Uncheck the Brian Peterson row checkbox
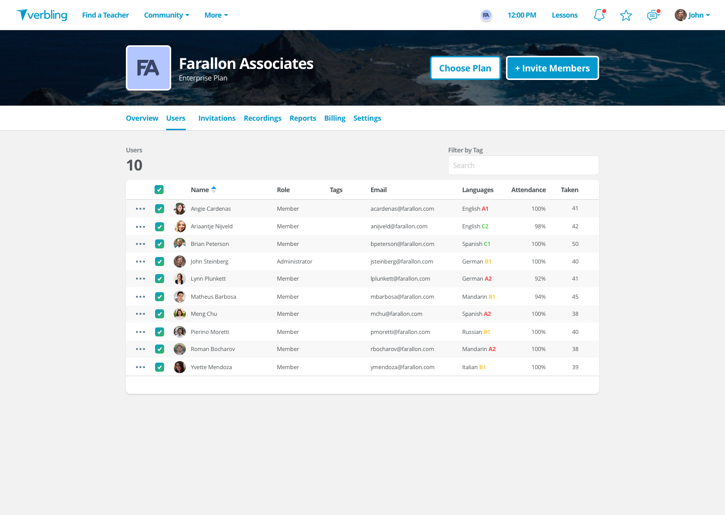The width and height of the screenshot is (725, 515). pos(160,244)
